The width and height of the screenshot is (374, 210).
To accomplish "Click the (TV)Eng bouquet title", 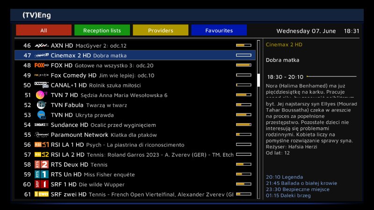I will click(36, 15).
